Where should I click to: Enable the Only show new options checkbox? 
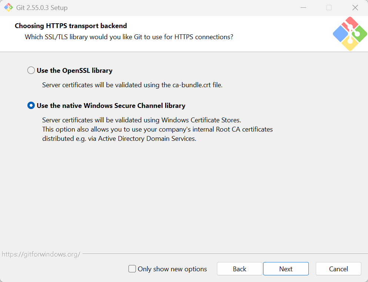pos(132,269)
